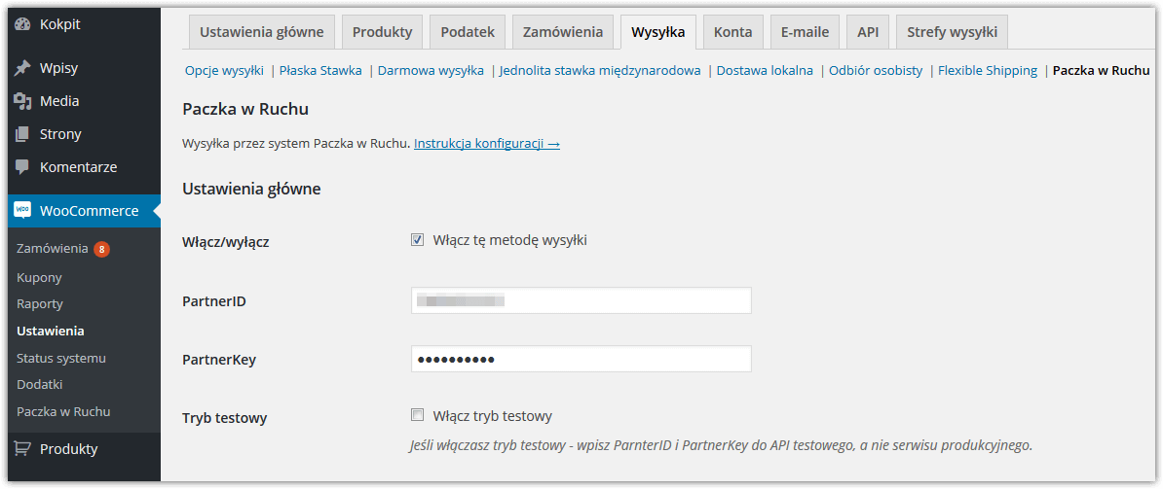
Task: Open Instrukcja konfiguracji link
Action: pos(487,144)
